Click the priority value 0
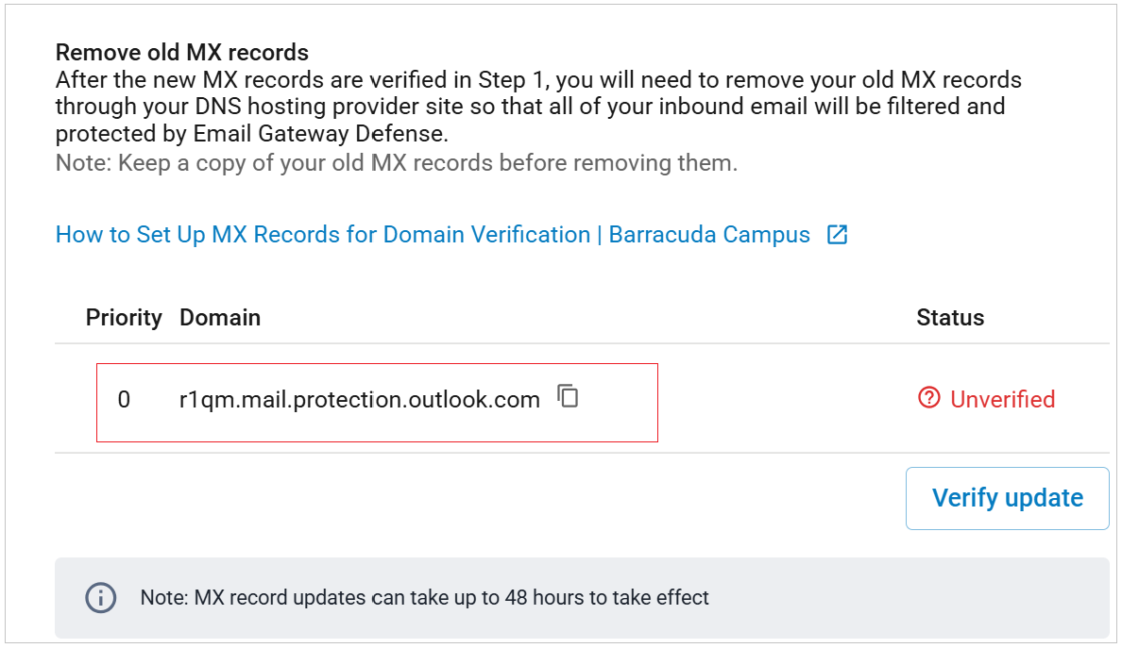 click(x=124, y=400)
